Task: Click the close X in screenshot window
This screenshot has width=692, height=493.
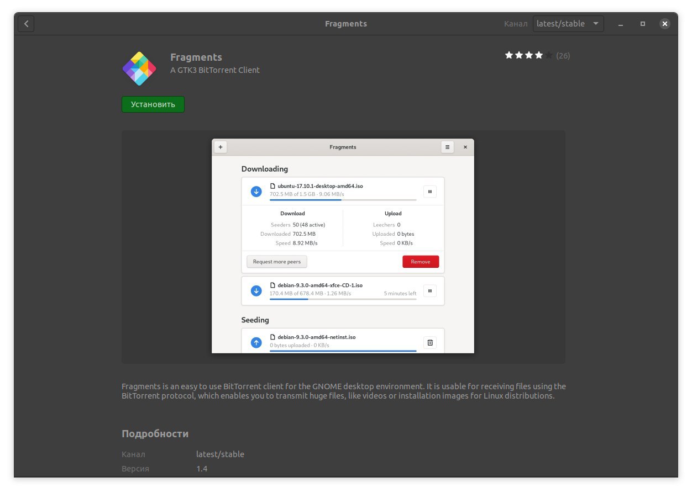Action: 465,147
